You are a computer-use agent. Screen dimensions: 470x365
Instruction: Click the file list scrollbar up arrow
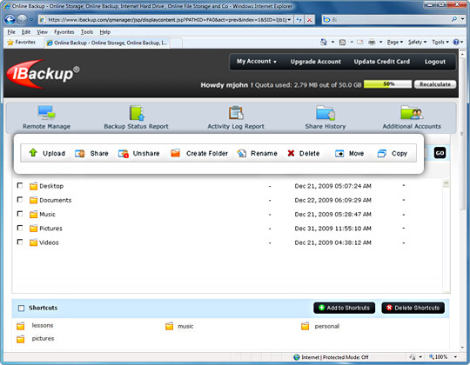446,183
